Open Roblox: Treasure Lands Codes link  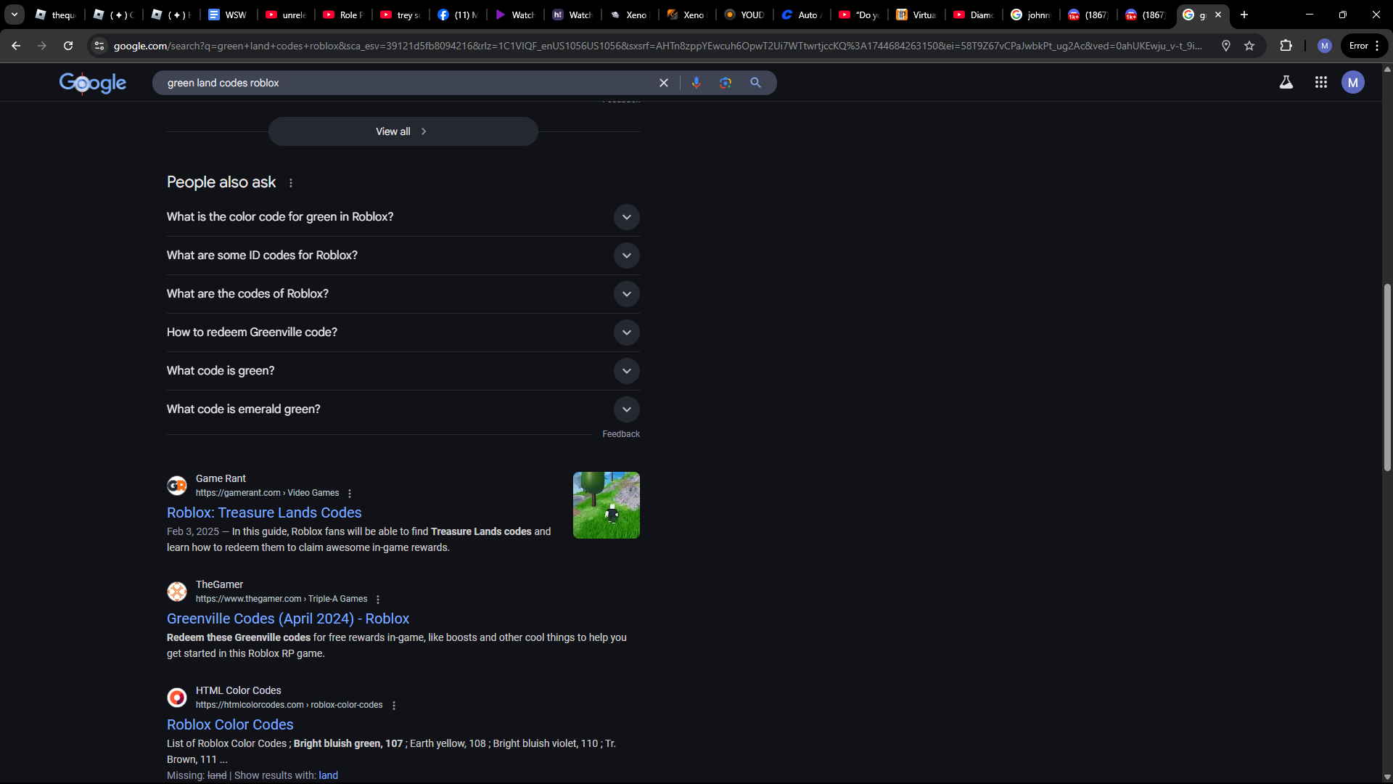(x=264, y=513)
